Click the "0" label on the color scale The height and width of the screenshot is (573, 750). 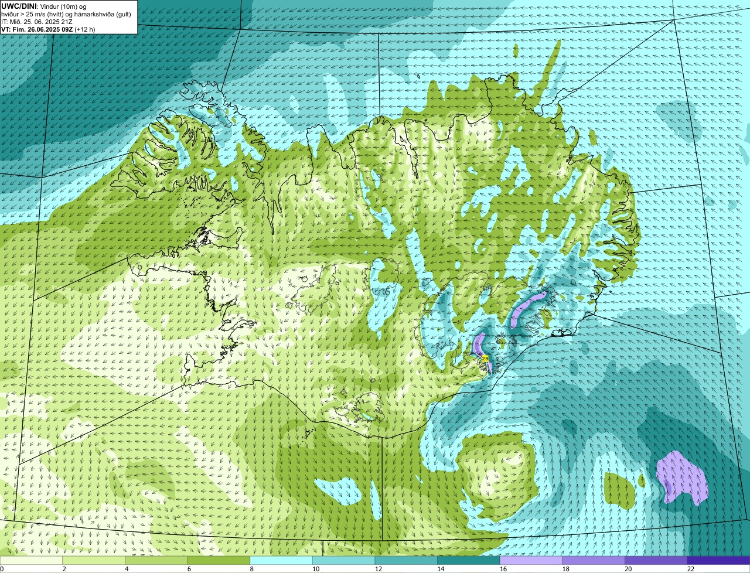coord(2,569)
